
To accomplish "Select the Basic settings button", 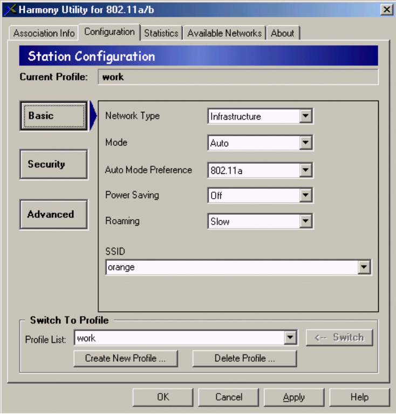I will click(54, 116).
